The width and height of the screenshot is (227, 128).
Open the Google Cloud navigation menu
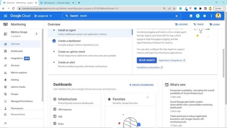5,16
